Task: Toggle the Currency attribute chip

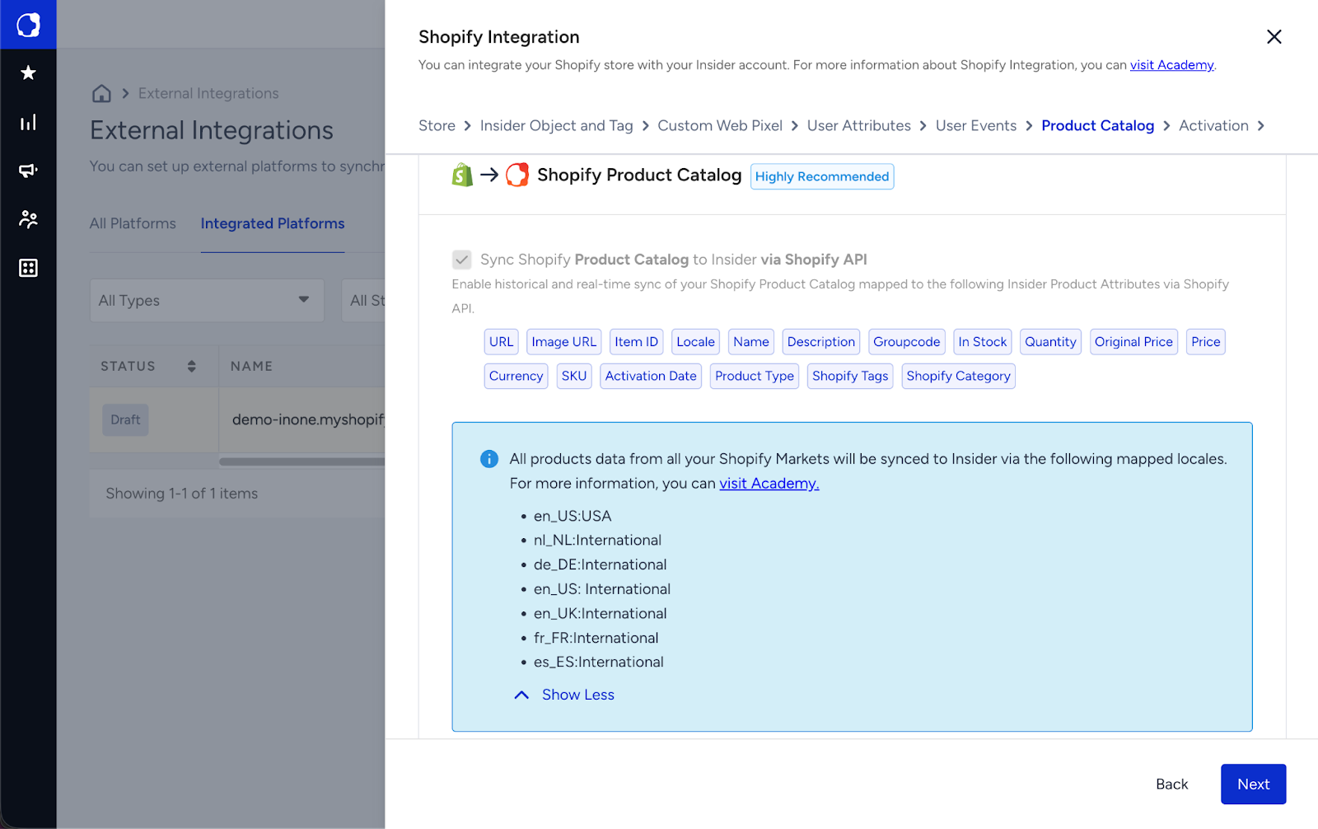Action: pos(515,376)
